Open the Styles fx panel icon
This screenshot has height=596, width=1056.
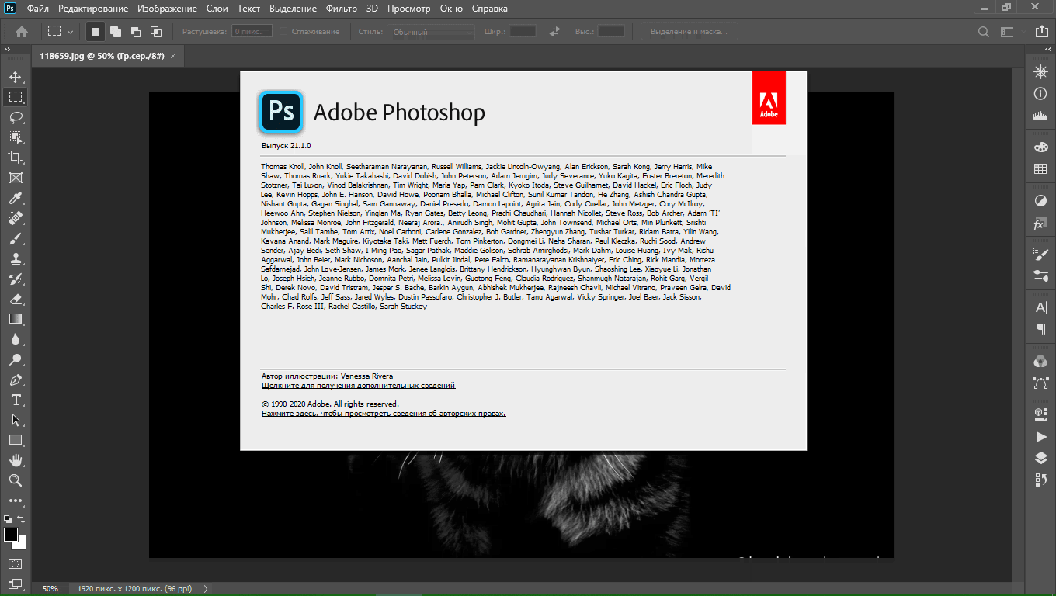tap(1039, 223)
